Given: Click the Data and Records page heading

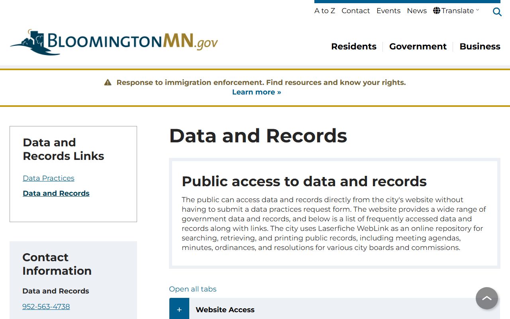Looking at the screenshot, I should tap(258, 136).
